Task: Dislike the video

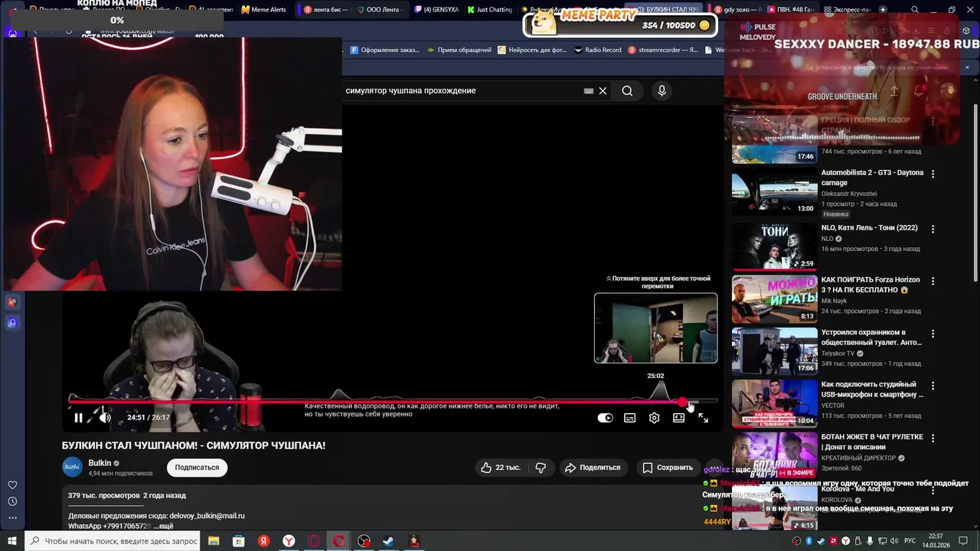Action: [x=541, y=468]
